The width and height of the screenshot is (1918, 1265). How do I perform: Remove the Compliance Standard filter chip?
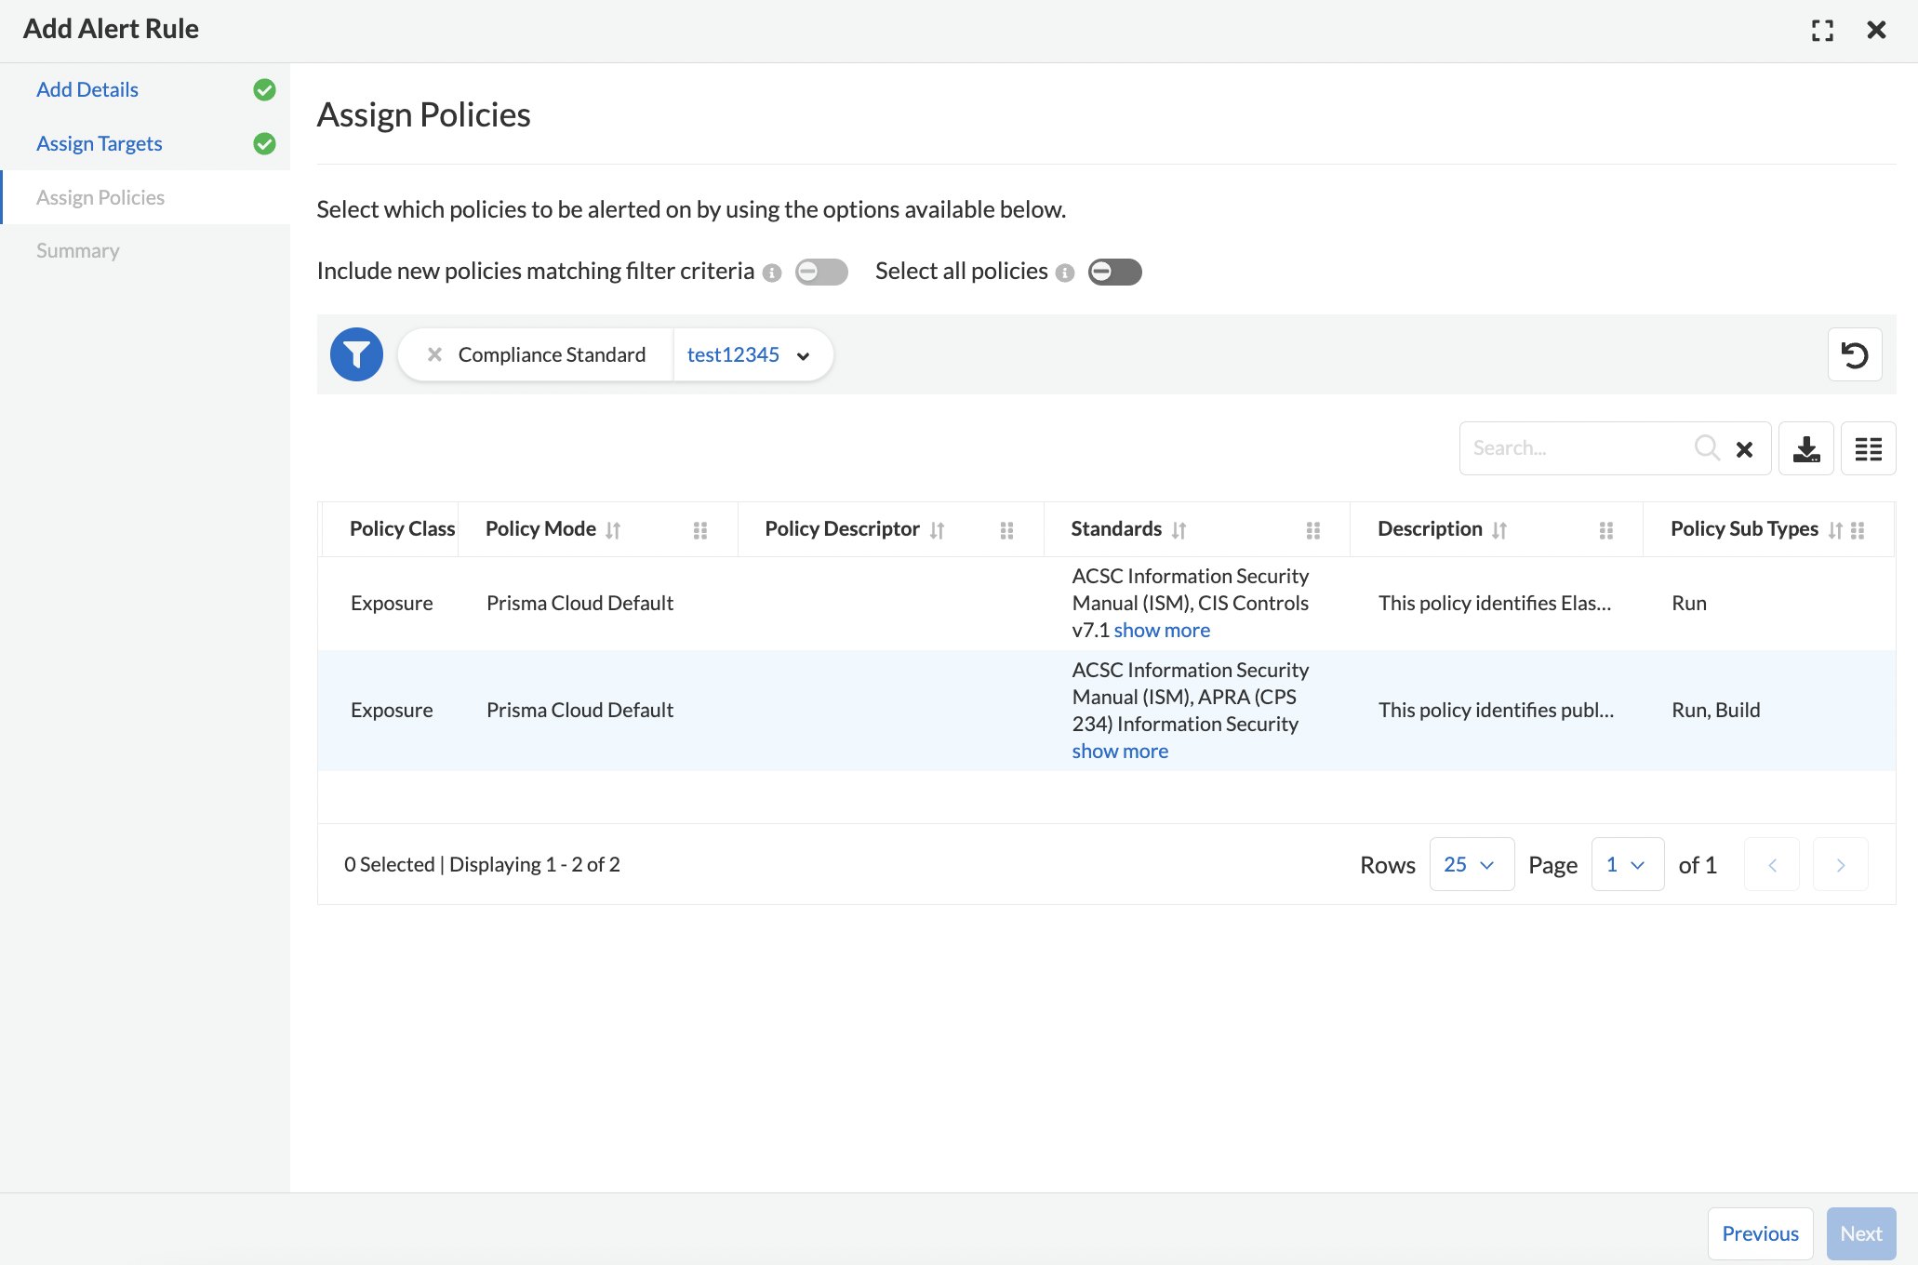click(433, 354)
